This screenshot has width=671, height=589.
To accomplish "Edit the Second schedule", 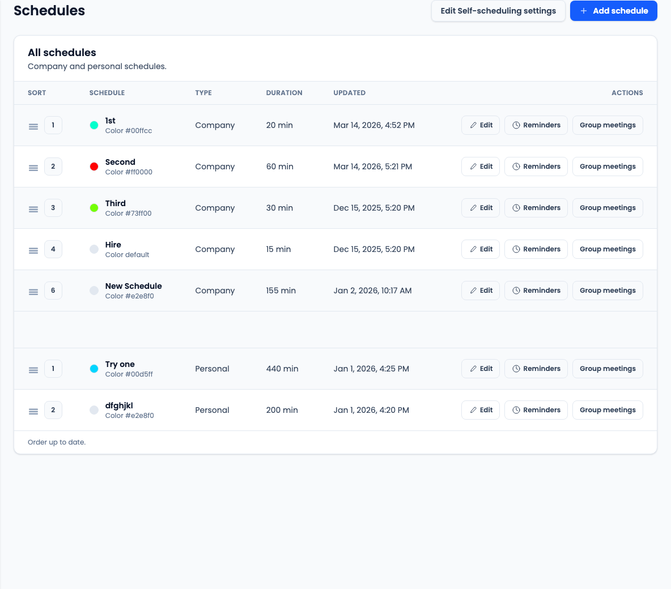I will coord(481,167).
